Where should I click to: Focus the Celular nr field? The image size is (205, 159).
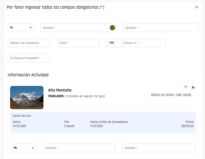(143, 43)
